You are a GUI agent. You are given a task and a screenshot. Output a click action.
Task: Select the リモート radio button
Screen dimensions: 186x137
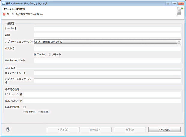pos(50,55)
